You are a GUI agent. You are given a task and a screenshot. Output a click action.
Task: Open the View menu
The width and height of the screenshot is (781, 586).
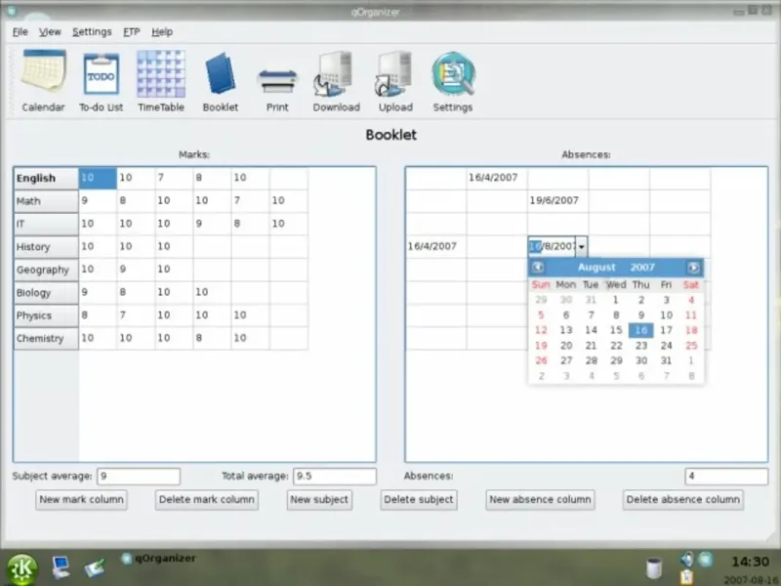click(x=50, y=32)
